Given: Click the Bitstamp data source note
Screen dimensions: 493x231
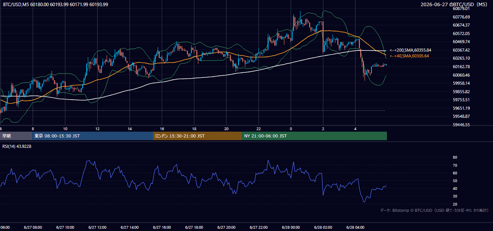Looking at the screenshot, I should (x=434, y=210).
